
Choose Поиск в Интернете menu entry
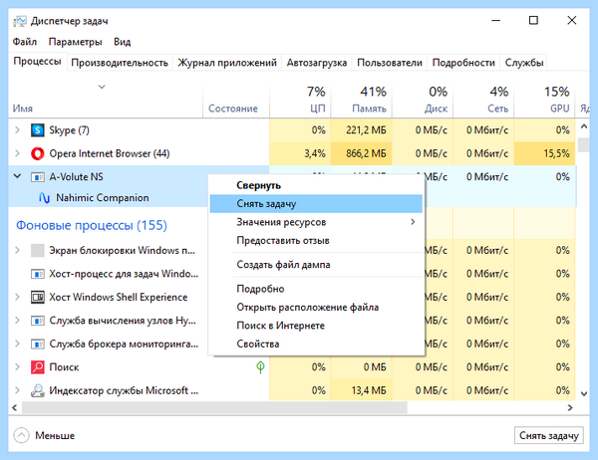[x=316, y=326]
